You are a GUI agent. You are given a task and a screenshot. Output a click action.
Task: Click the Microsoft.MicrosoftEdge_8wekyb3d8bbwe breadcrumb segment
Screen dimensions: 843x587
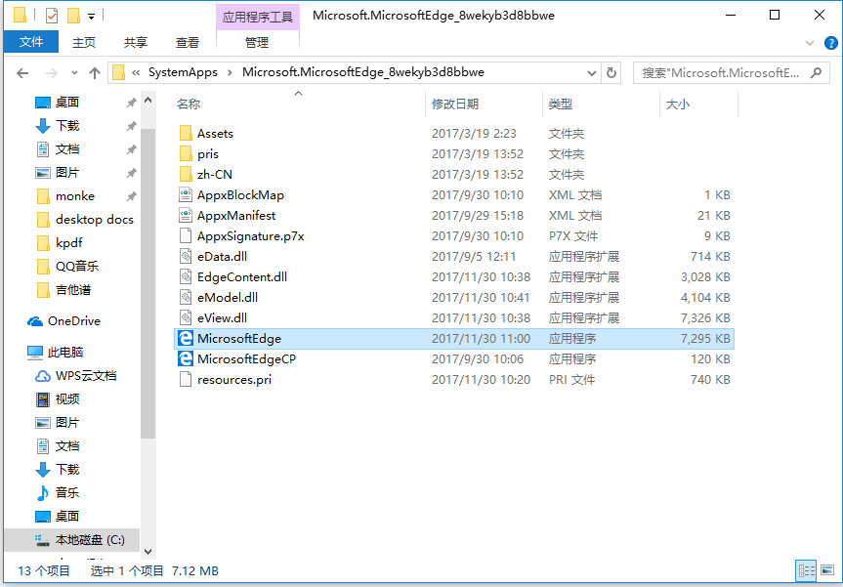tap(363, 72)
